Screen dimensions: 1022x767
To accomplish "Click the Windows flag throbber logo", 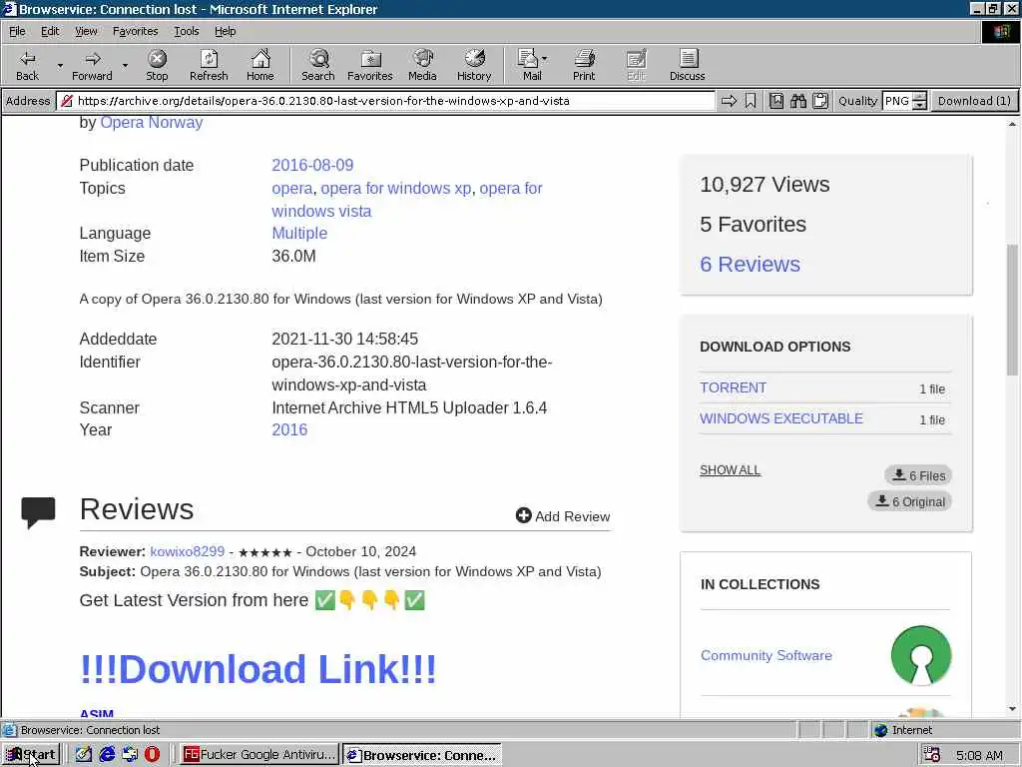I will pyautogui.click(x=1001, y=32).
